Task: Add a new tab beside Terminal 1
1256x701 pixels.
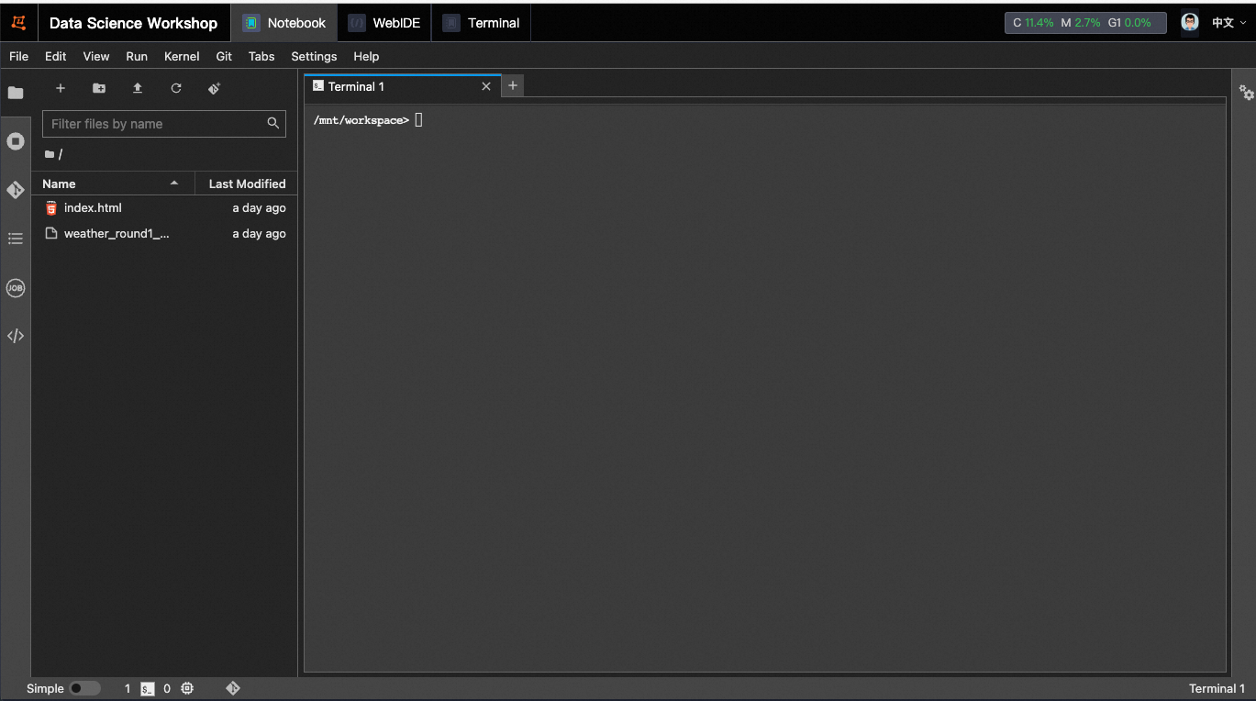Action: click(513, 85)
